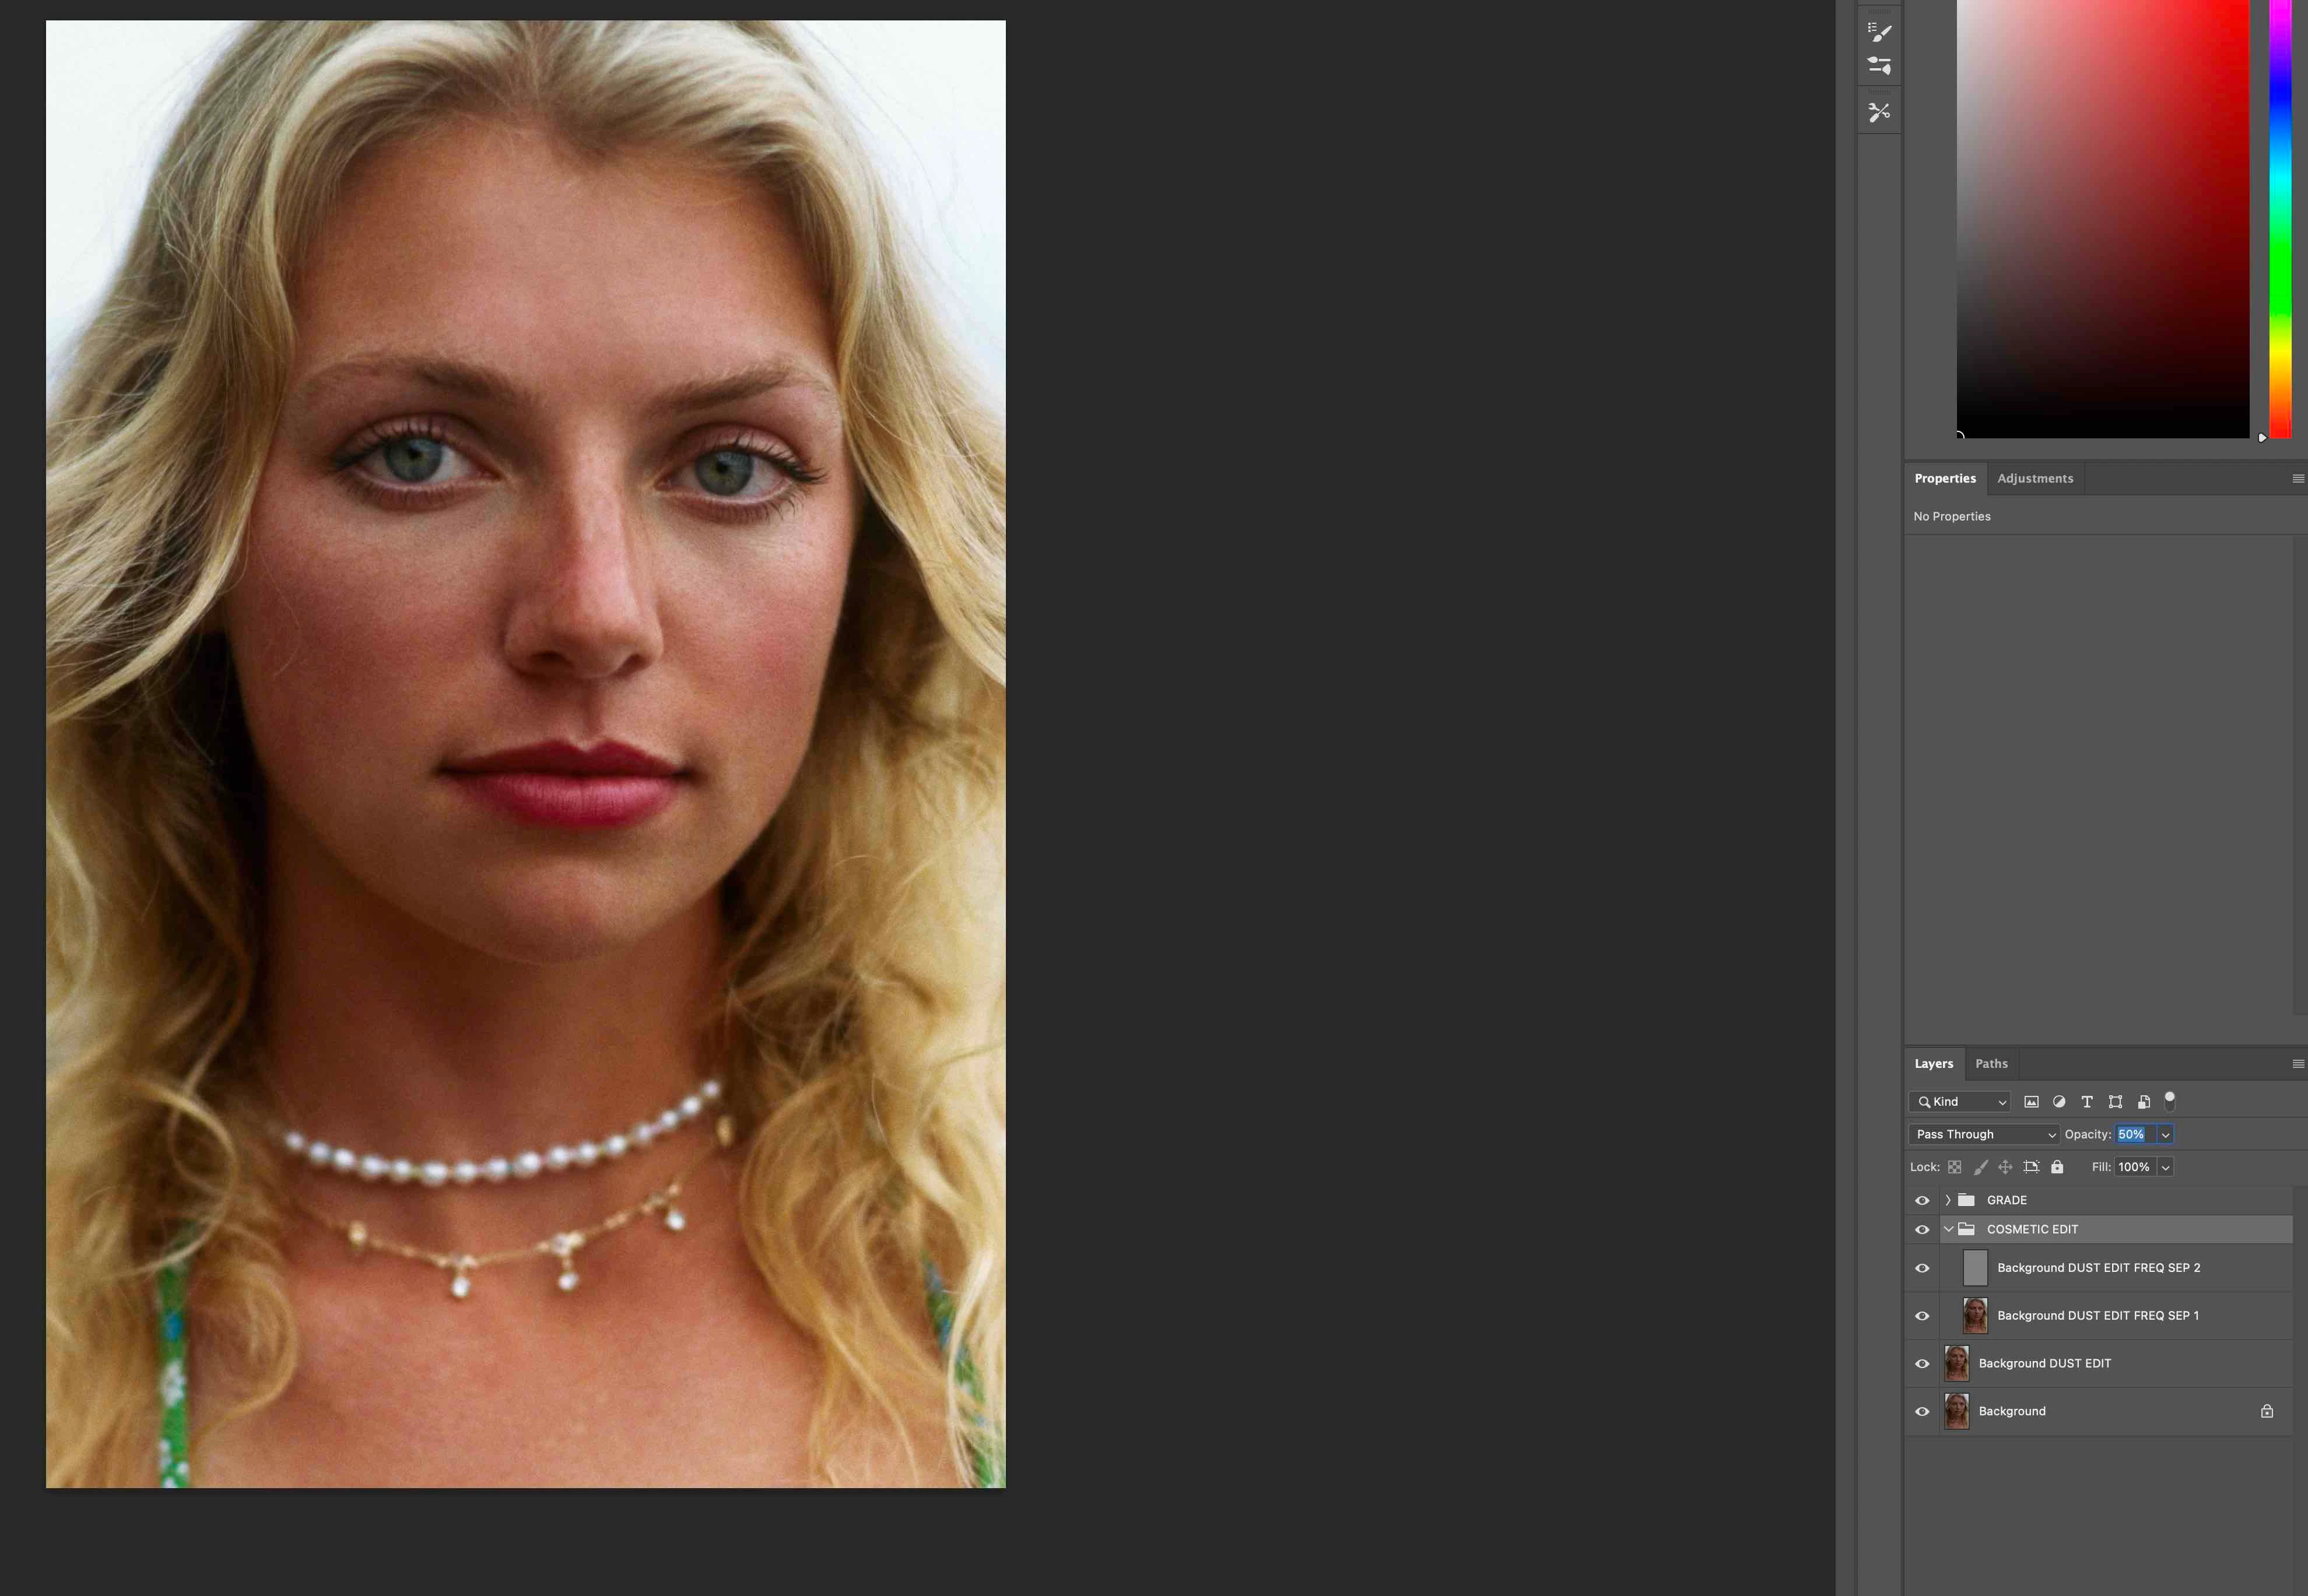Viewport: 2308px width, 1596px height.
Task: Expand the GRADE group folder
Action: (1948, 1200)
